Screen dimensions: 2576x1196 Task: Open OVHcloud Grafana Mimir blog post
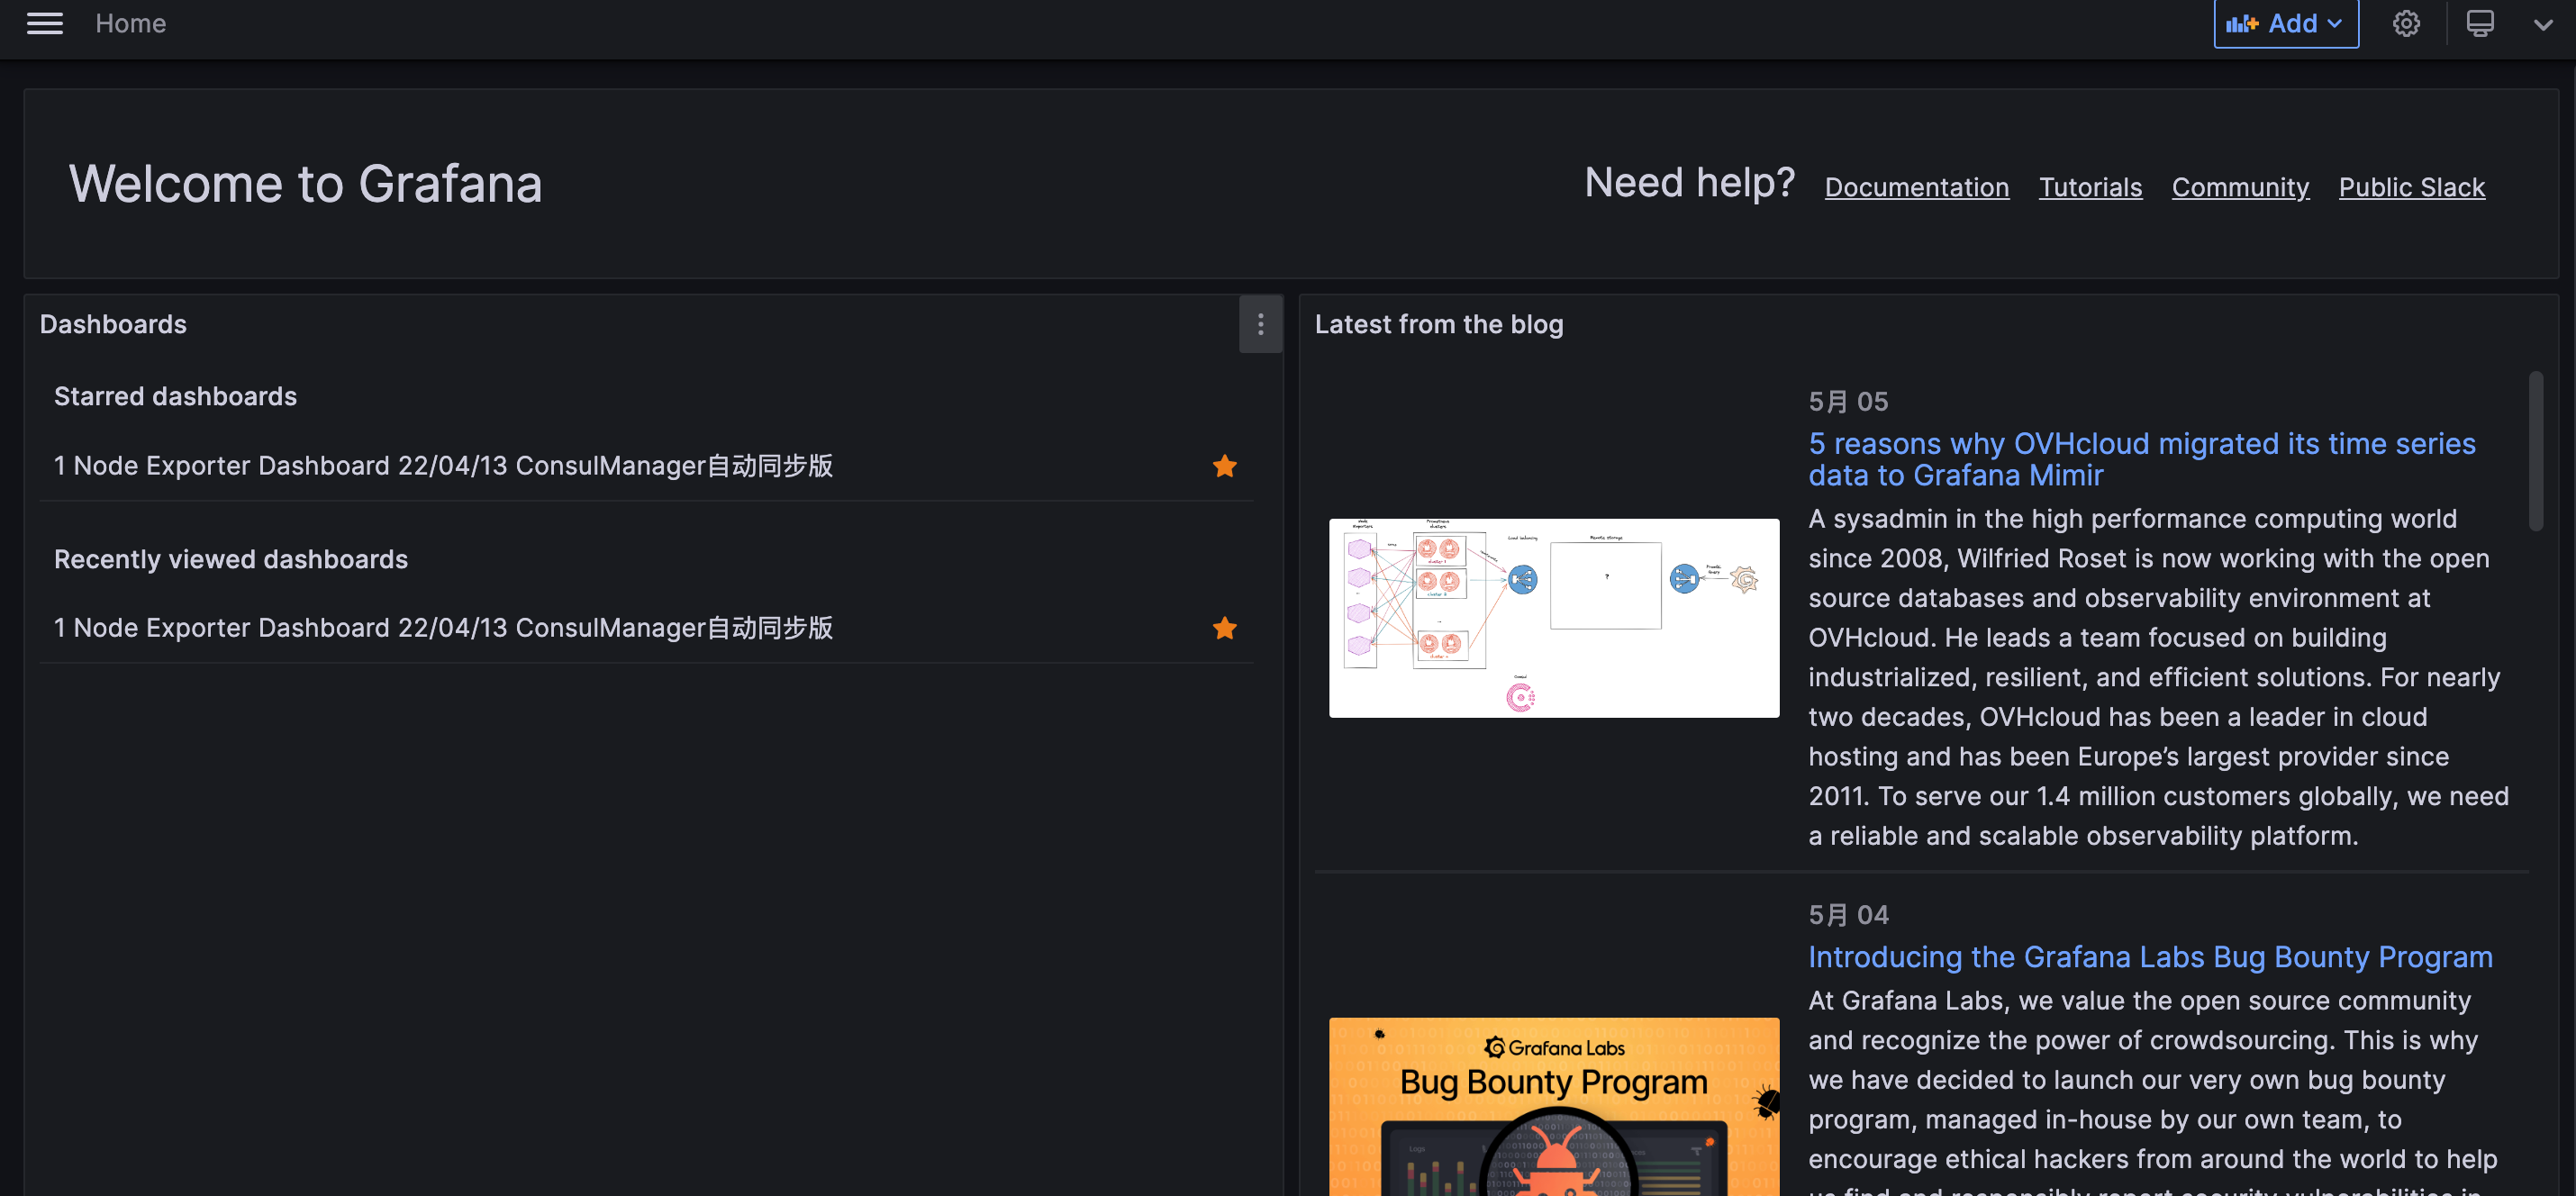(2141, 459)
